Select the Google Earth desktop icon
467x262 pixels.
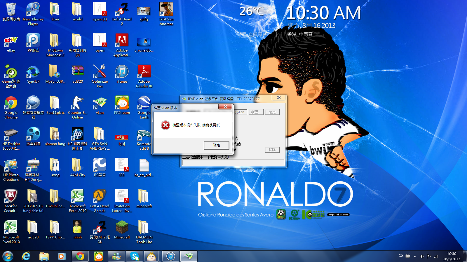144,103
